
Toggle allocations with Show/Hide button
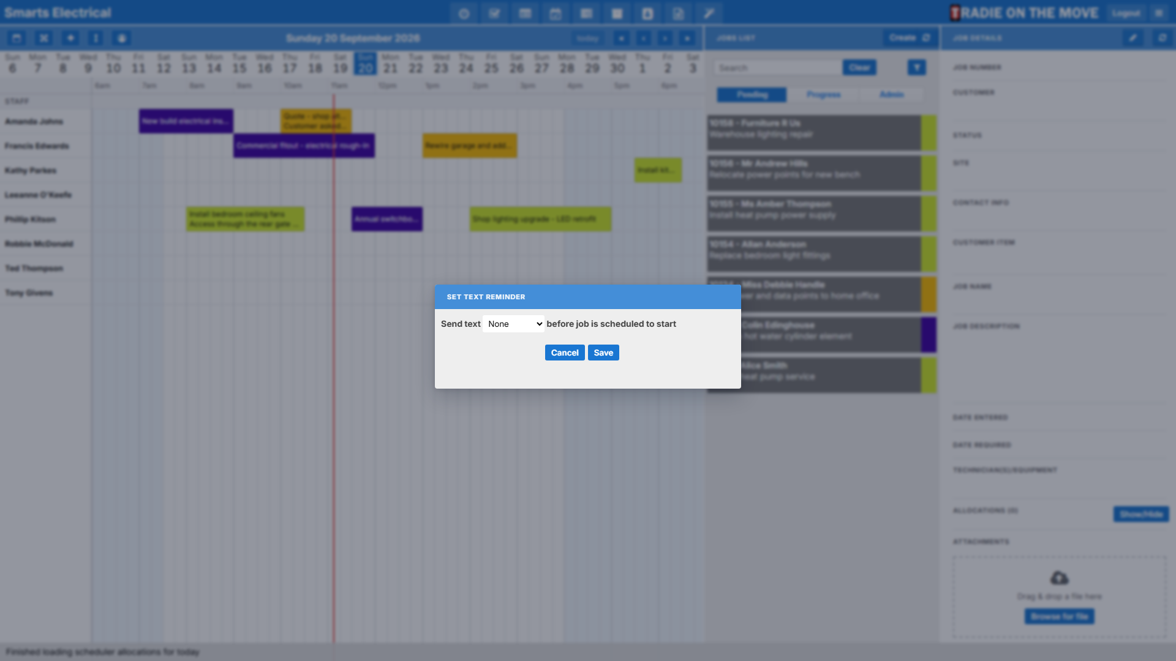pyautogui.click(x=1141, y=514)
